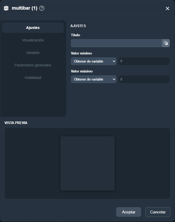175x222 pixels.
Task: Open the Visibilidad tab
Action: coord(33,78)
